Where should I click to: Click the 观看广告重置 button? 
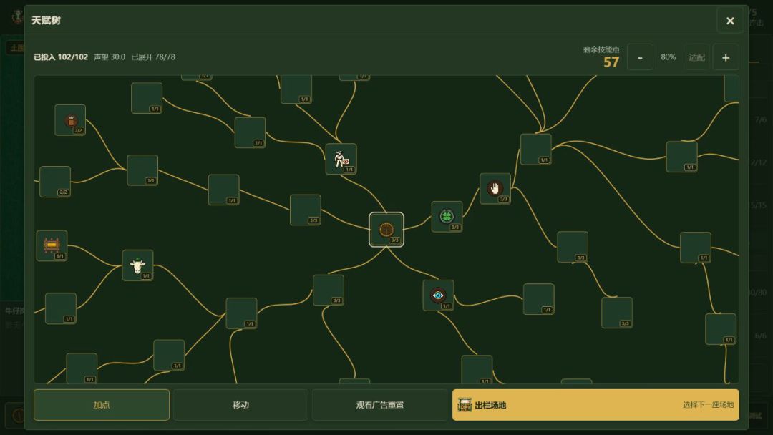coord(379,405)
